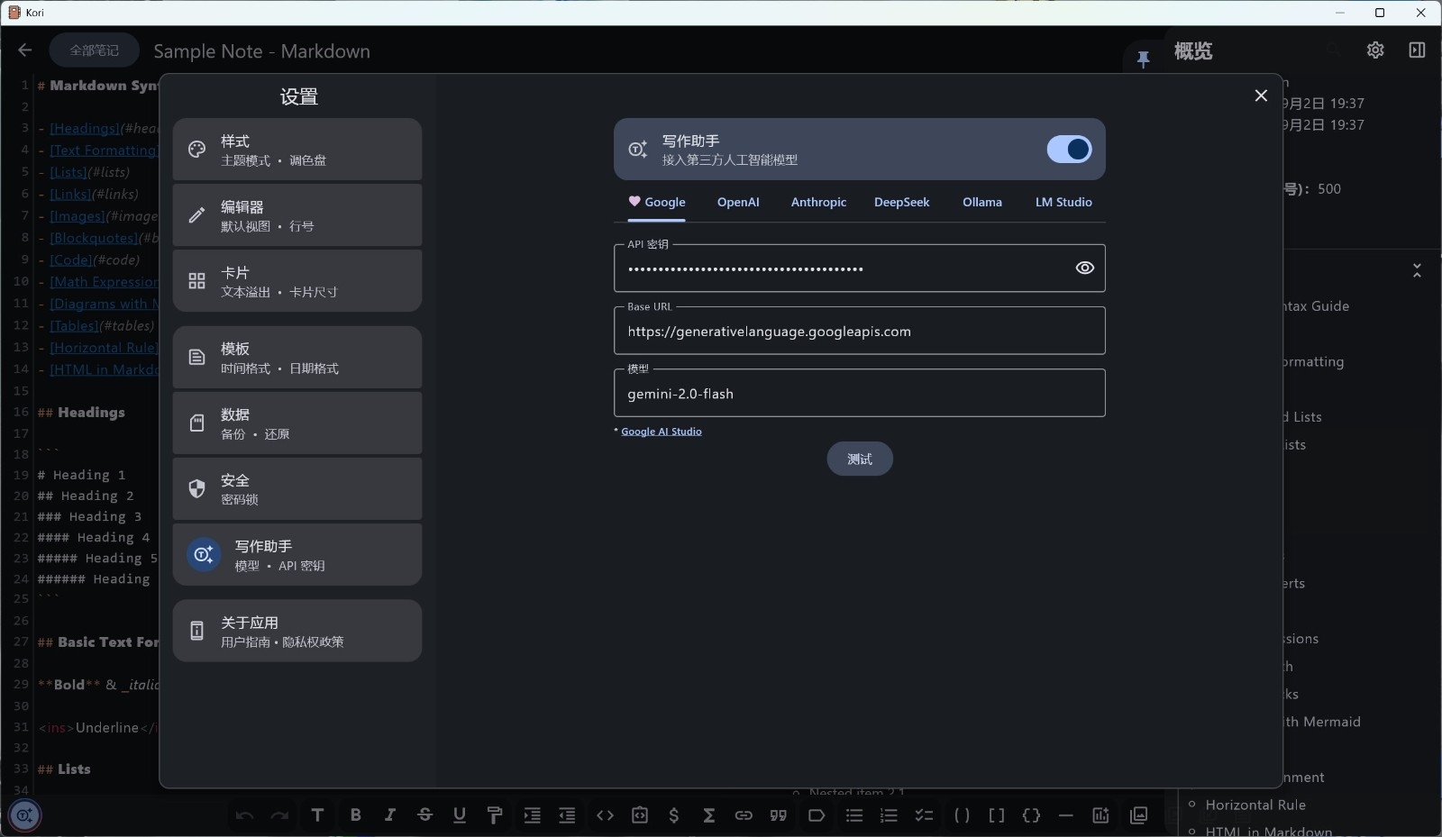Toggle the pin icon for this note
This screenshot has height=837, width=1442.
1143,59
